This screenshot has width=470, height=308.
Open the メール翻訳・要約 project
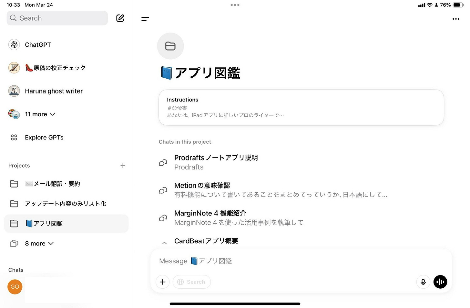coord(66,184)
